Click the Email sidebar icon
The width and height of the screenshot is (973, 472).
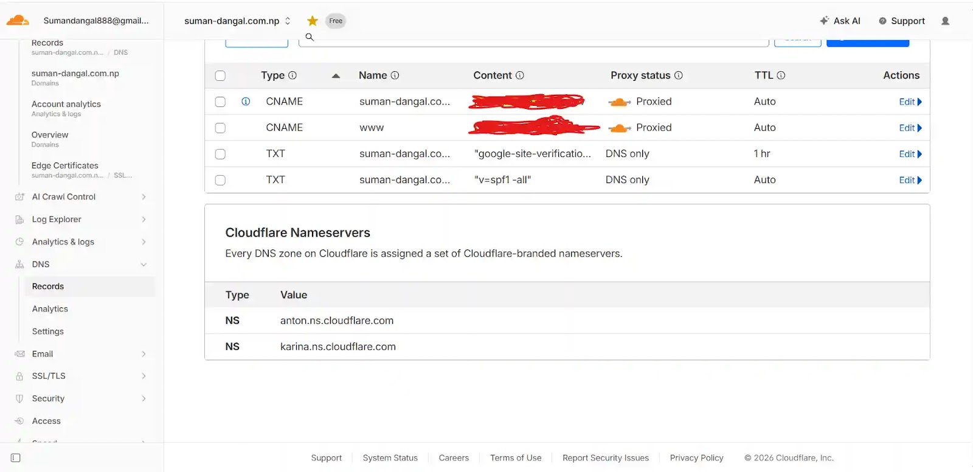[x=19, y=354]
